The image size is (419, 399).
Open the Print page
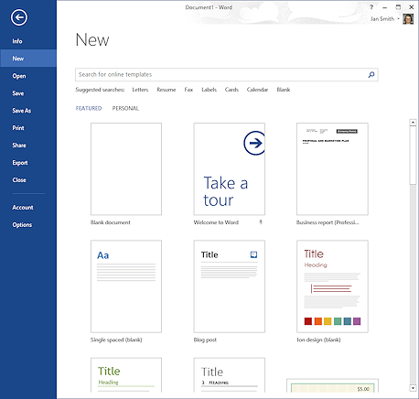(18, 128)
